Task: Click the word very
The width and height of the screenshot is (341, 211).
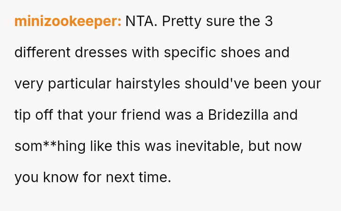Action: click(29, 84)
